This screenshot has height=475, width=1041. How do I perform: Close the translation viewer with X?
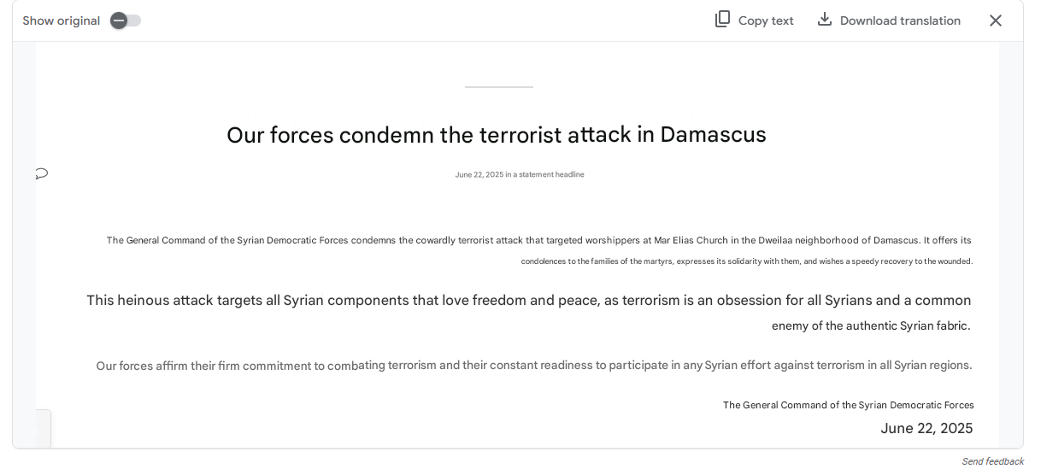(996, 21)
